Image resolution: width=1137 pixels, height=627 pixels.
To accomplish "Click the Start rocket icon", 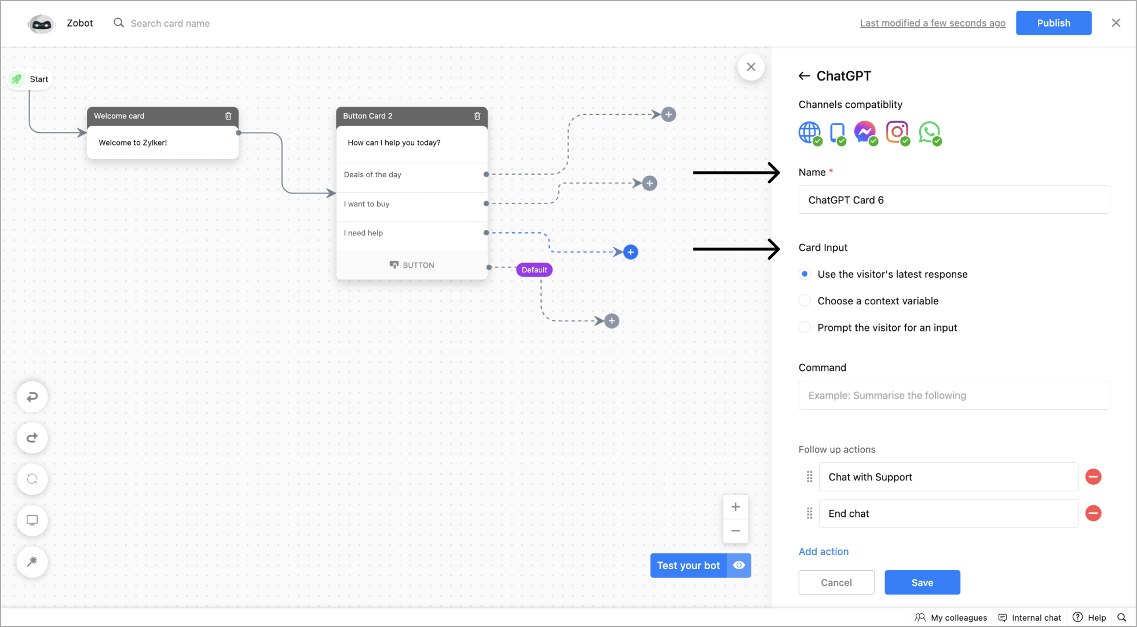I will point(17,79).
